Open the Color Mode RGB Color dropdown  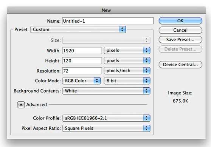point(82,81)
